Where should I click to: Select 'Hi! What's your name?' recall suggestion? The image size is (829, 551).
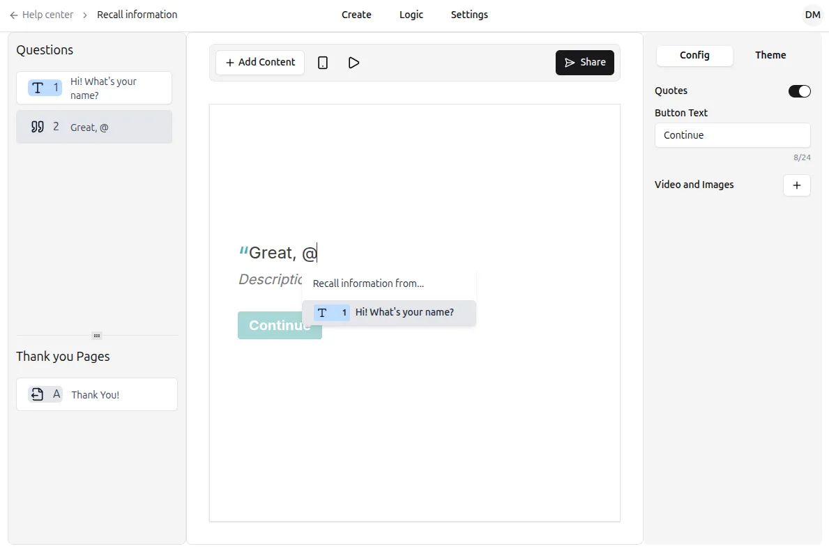point(389,313)
